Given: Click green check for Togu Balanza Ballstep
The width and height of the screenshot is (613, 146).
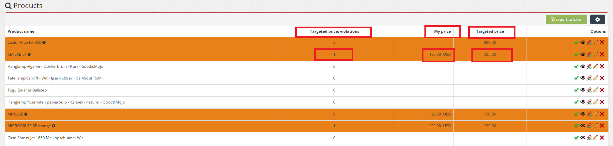Looking at the screenshot, I should [576, 90].
